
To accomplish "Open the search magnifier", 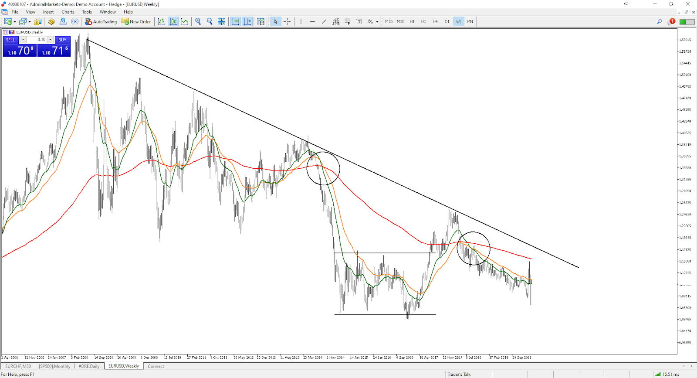I will coord(660,21).
